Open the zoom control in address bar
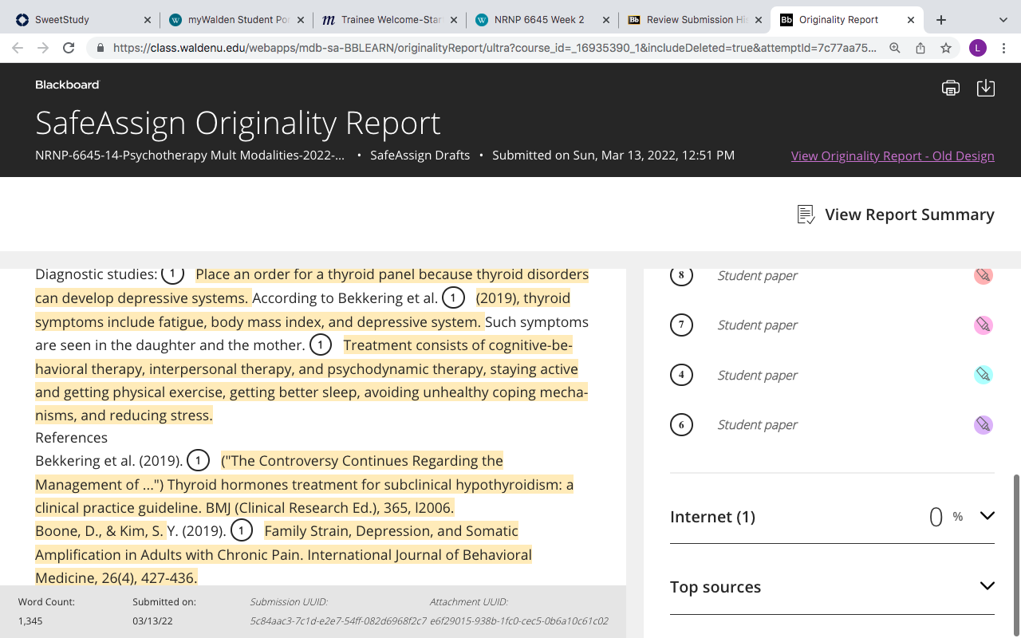The height and width of the screenshot is (638, 1021). (895, 48)
